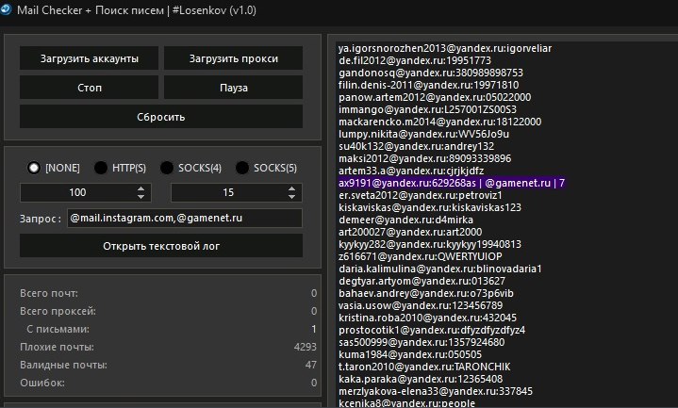
Task: Select row kuma1984@yandex.ru
Action: coord(410,354)
